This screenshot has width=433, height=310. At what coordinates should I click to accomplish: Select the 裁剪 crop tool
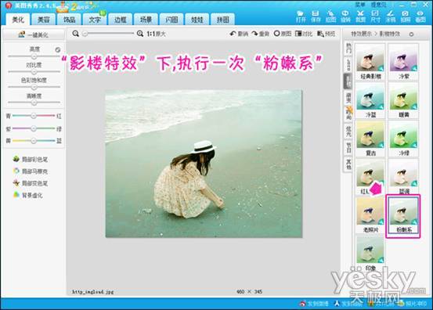[360, 16]
